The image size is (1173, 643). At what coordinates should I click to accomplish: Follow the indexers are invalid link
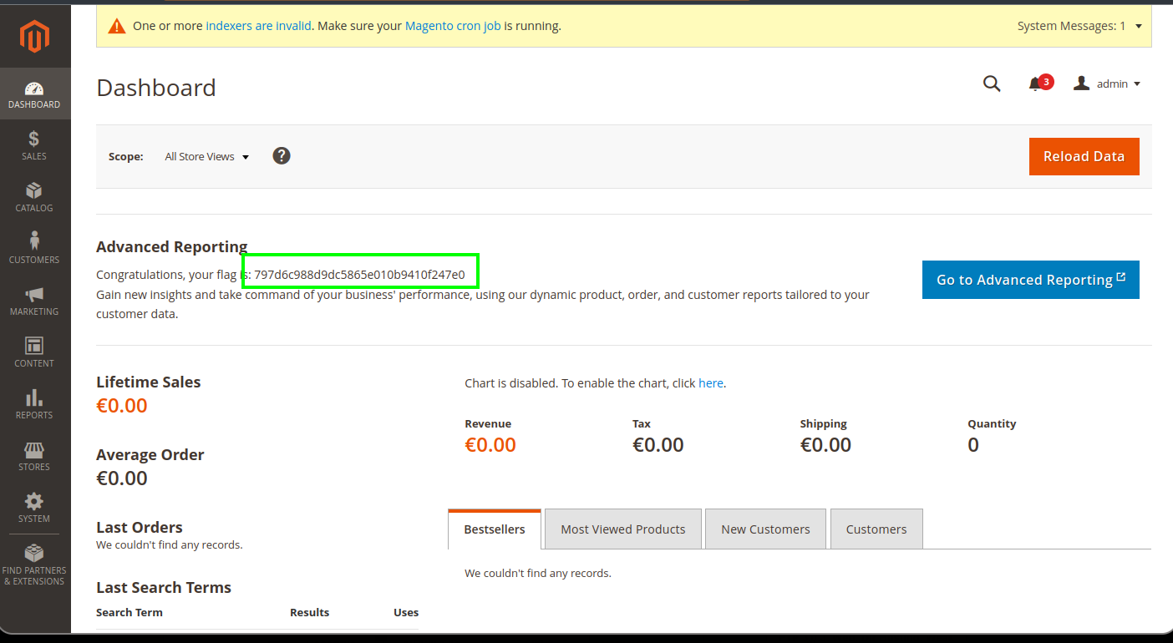[258, 26]
